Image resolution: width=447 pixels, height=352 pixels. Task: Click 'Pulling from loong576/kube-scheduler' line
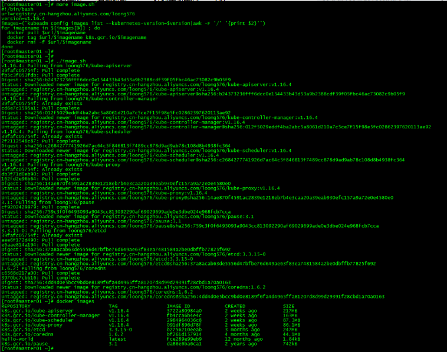[67, 132]
